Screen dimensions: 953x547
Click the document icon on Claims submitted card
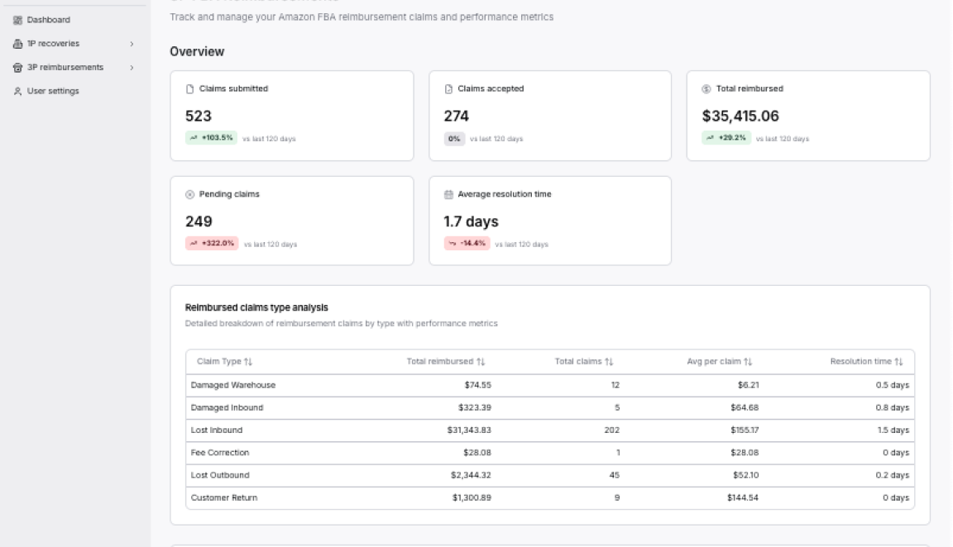coord(189,88)
